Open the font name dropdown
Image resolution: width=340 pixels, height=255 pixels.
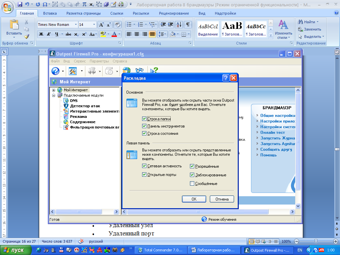tap(76, 25)
